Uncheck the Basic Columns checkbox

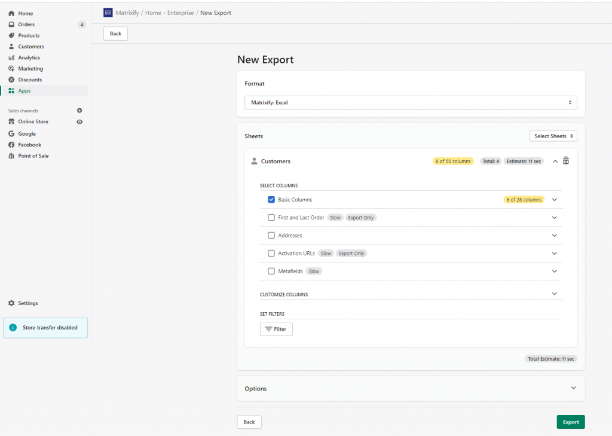point(271,199)
